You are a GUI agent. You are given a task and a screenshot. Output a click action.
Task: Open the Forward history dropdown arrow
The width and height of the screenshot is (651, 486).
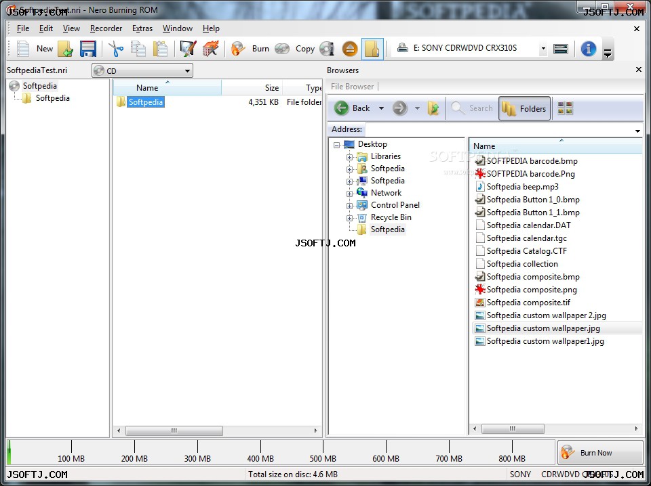point(417,108)
